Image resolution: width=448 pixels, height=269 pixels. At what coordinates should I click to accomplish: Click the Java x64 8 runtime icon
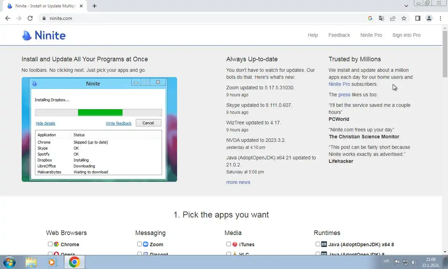point(324,244)
